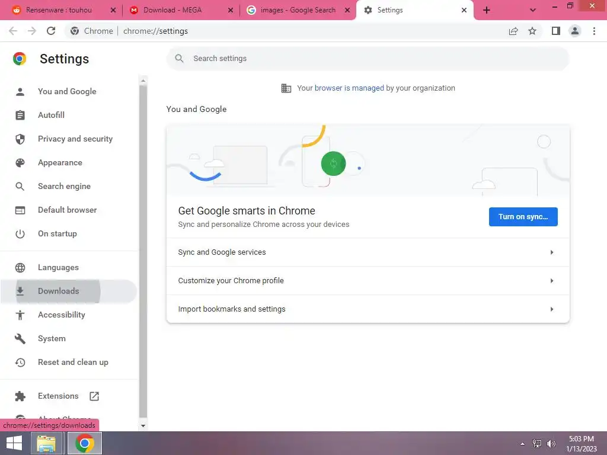Open Search engine settings section

click(x=69, y=187)
